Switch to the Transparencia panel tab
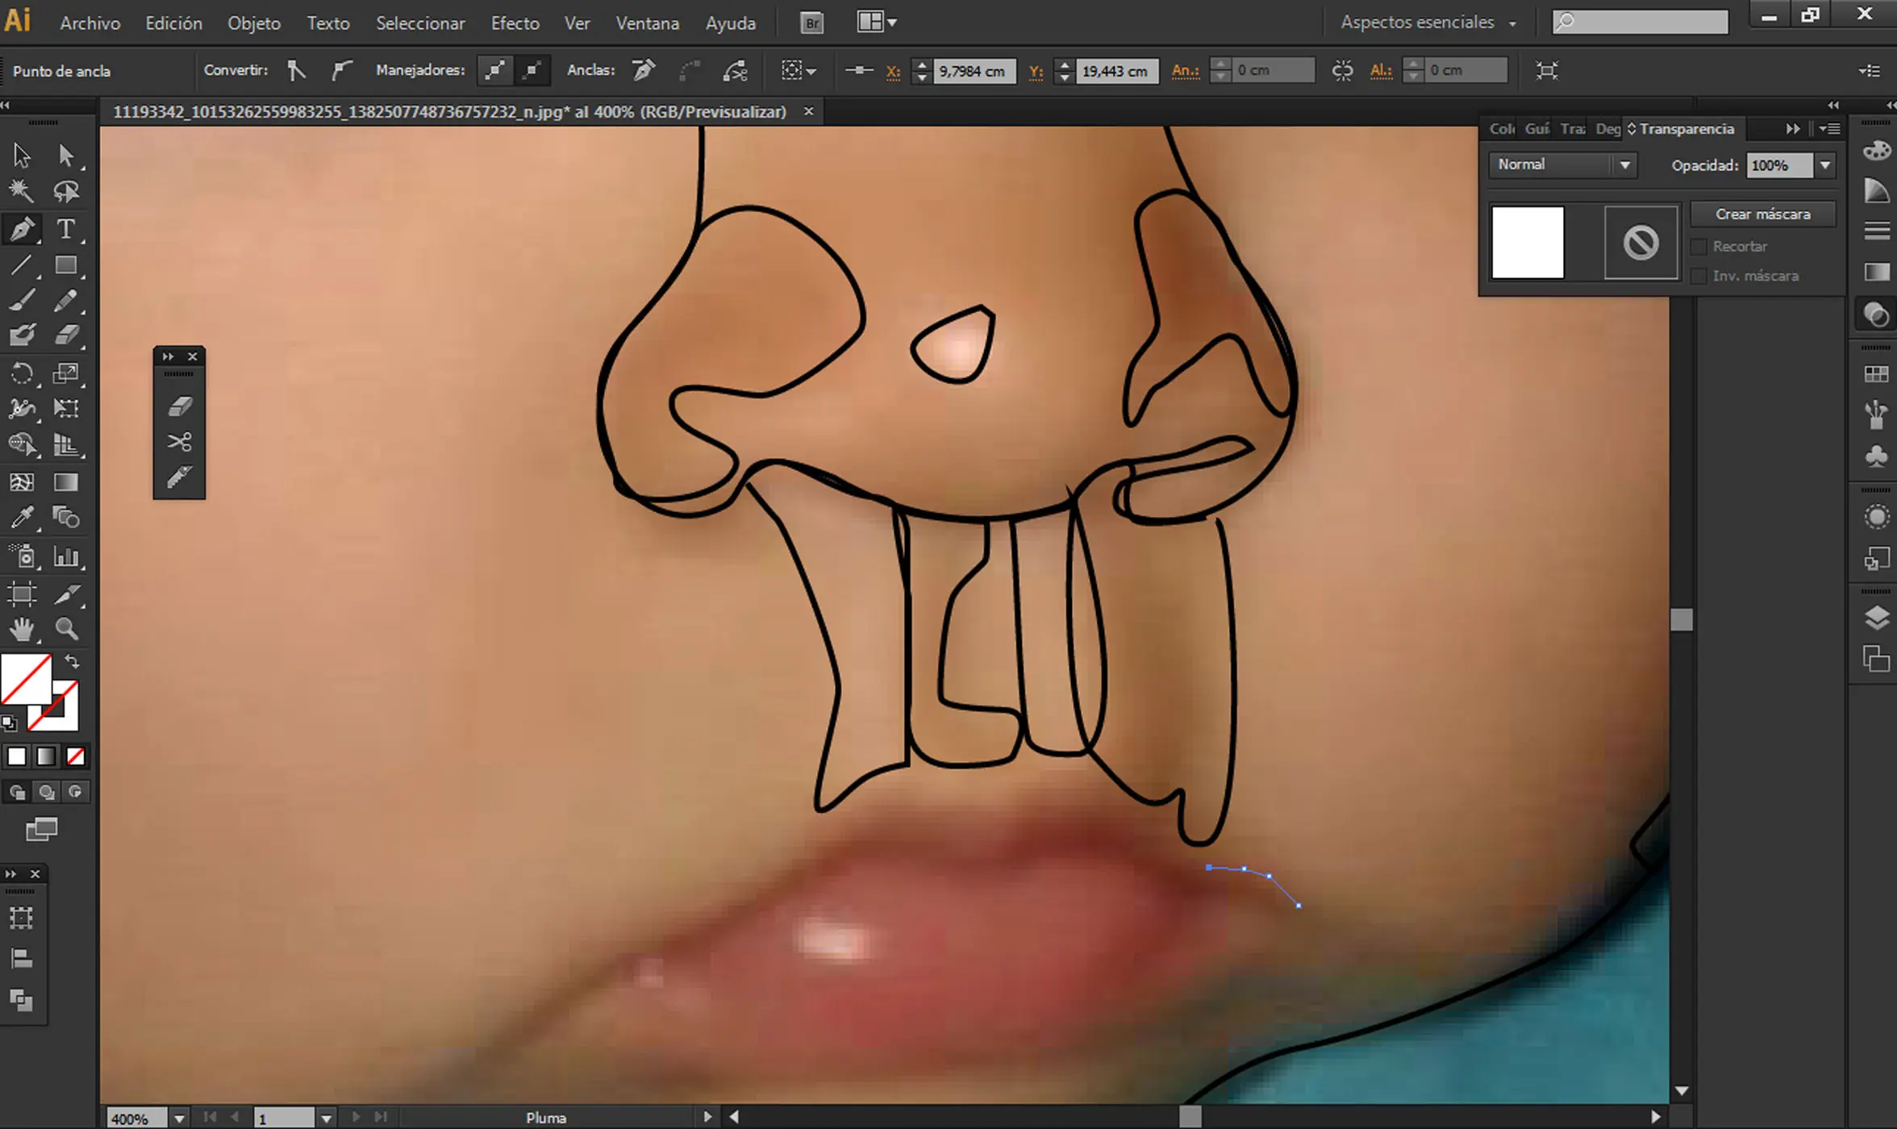Screen dimensions: 1897x1129 tap(1686, 129)
